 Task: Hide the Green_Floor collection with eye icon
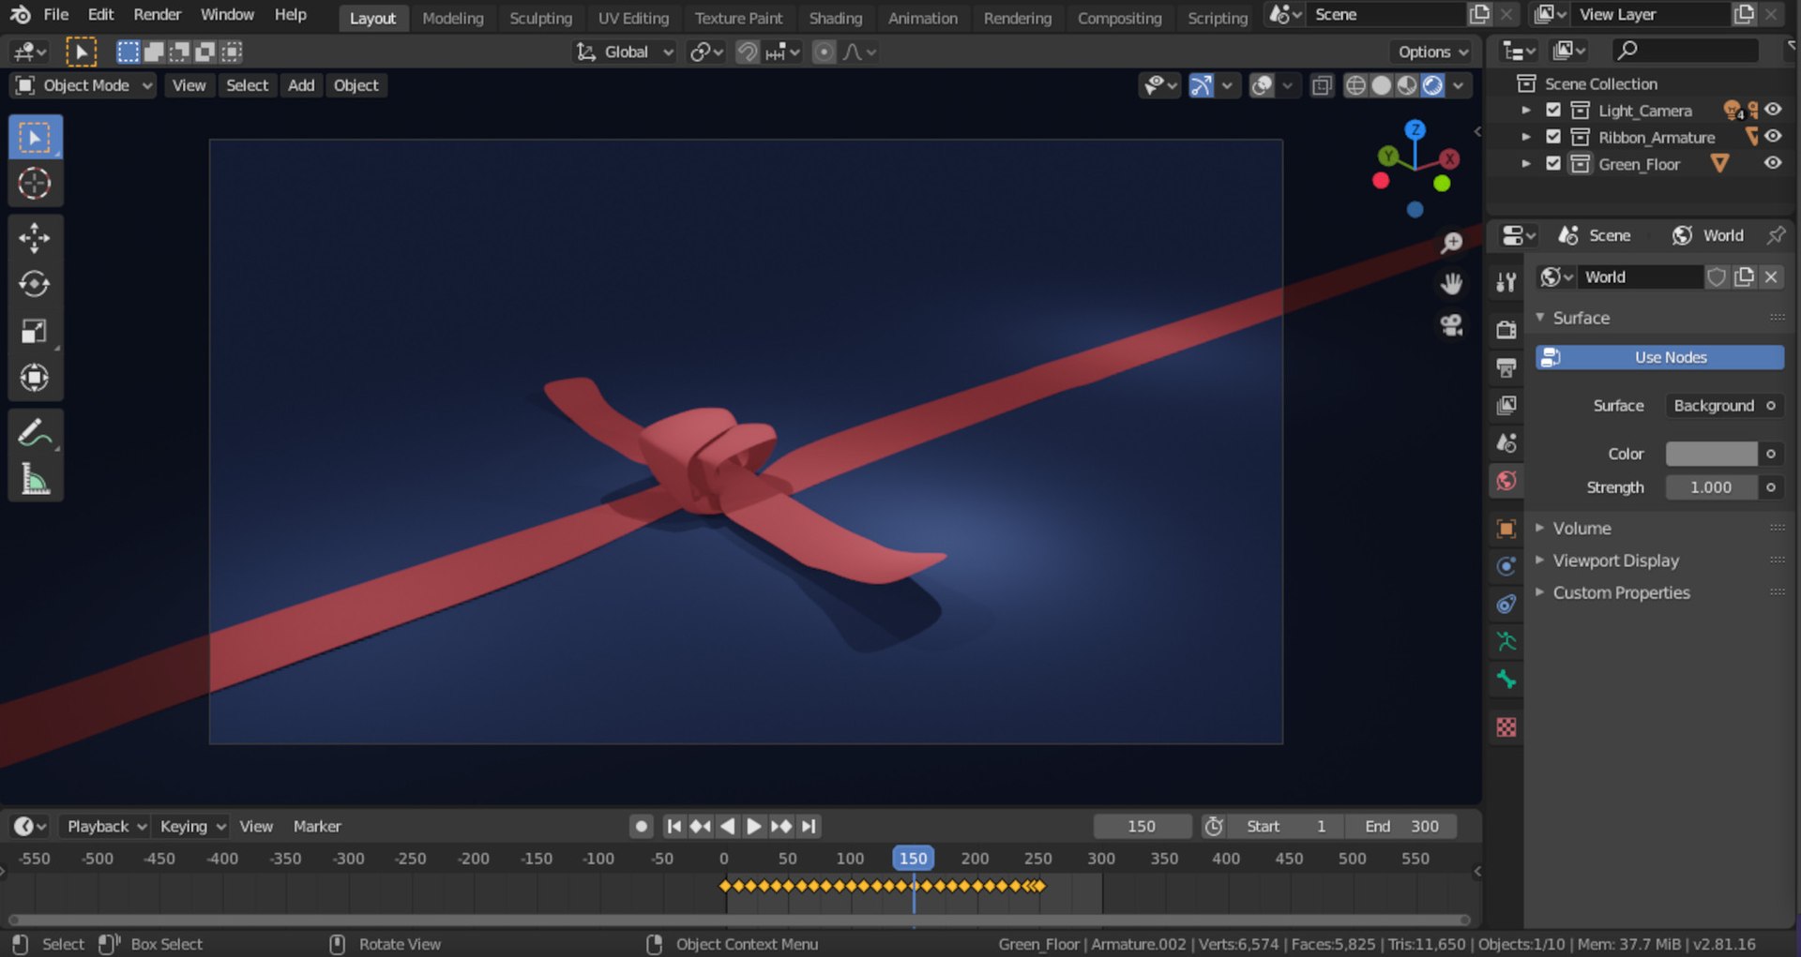pyautogui.click(x=1773, y=163)
